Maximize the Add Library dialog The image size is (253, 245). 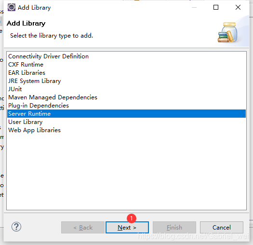[x=216, y=7]
